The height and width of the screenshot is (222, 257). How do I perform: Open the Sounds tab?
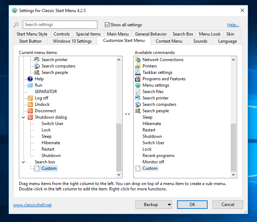(x=200, y=41)
